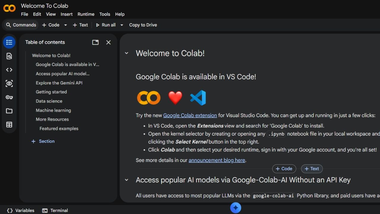Image resolution: width=380 pixels, height=214 pixels.
Task: Click the Table of contents panel title
Action: point(45,42)
